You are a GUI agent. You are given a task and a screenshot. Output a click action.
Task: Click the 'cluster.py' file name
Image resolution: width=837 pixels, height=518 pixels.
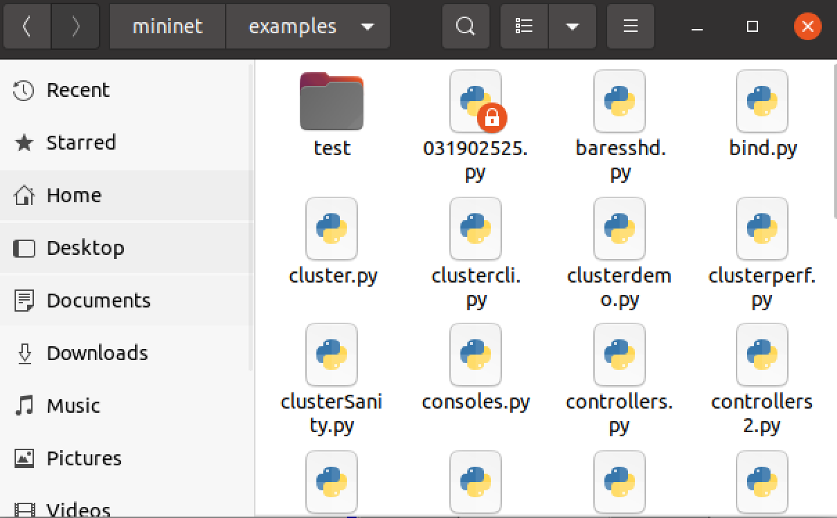coord(333,276)
